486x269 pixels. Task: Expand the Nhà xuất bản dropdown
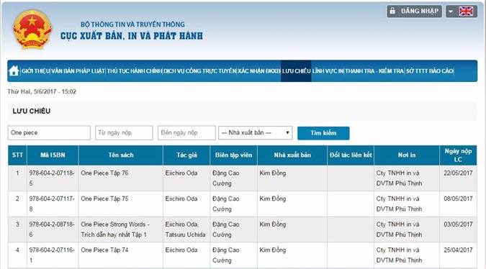pyautogui.click(x=256, y=133)
